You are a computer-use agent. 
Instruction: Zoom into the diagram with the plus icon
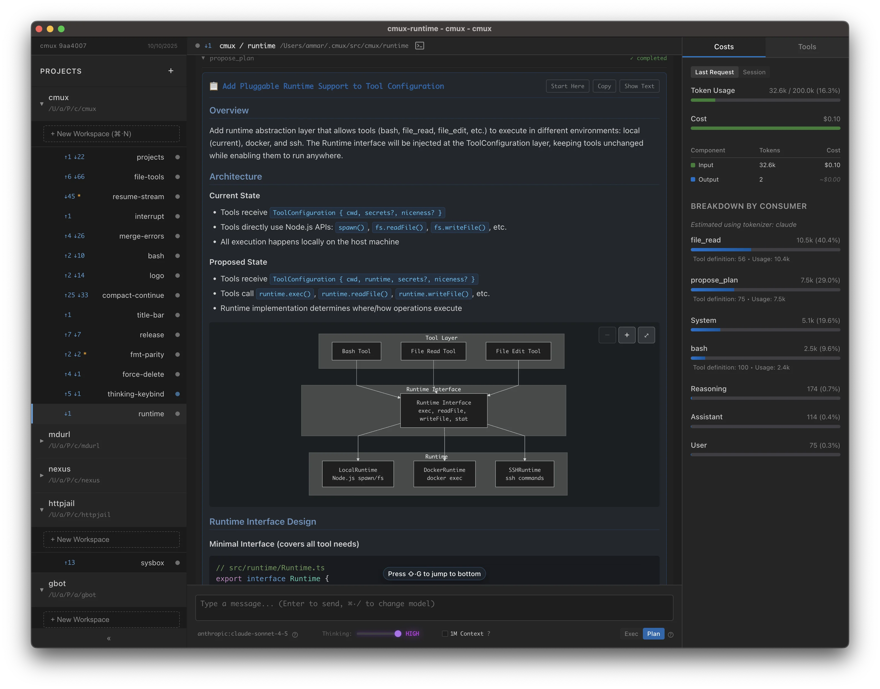627,335
